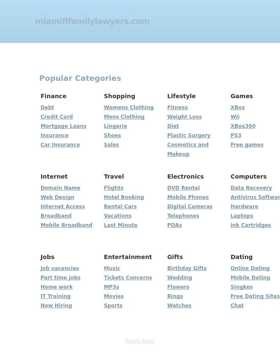Open the Digital Cameras link

click(190, 207)
